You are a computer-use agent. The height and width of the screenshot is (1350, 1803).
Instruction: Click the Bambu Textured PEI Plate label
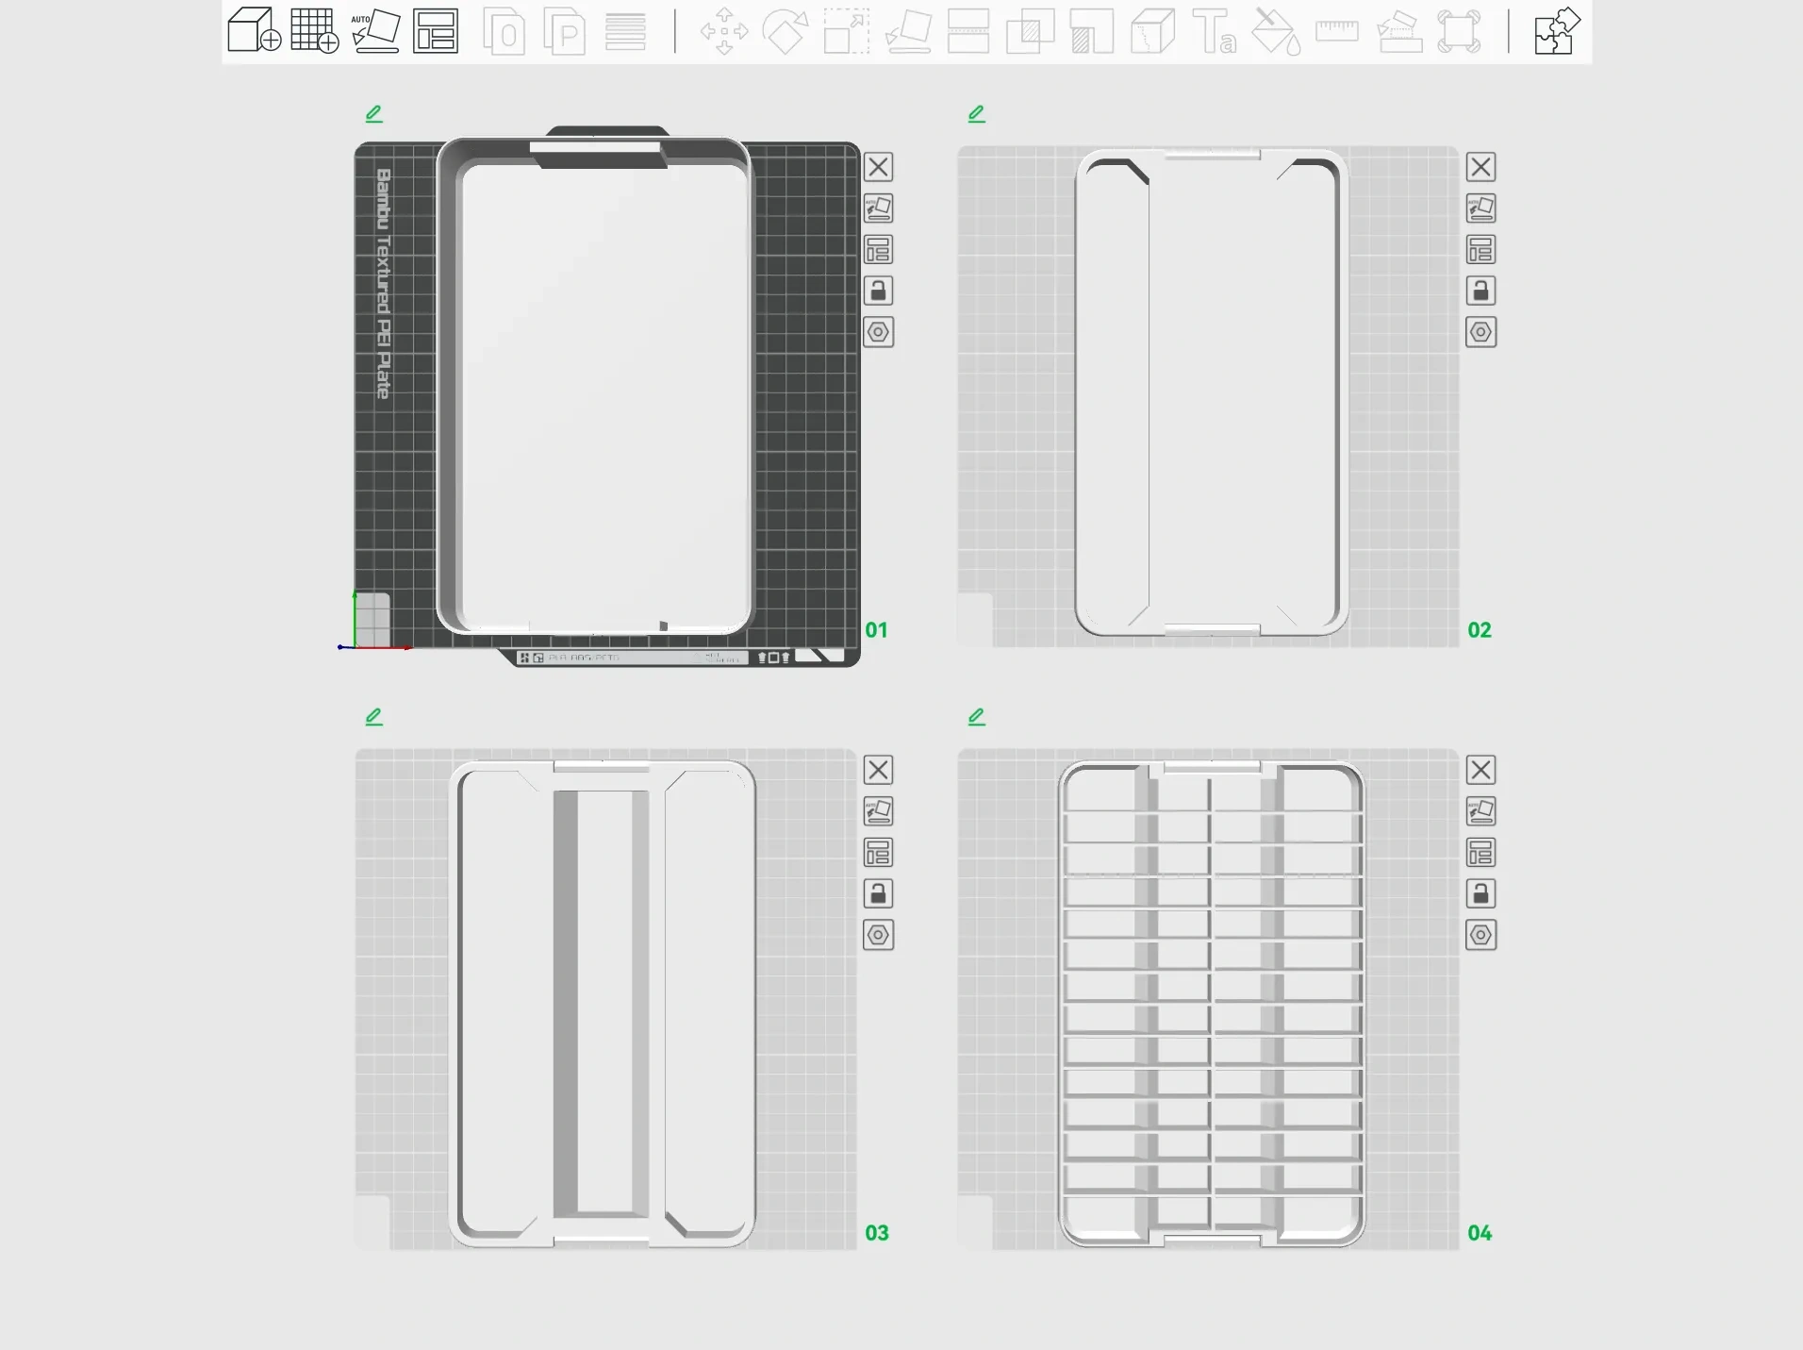383,283
